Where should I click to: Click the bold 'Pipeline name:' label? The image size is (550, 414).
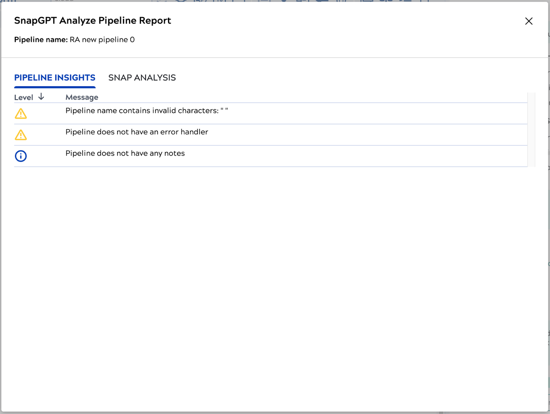pyautogui.click(x=41, y=40)
